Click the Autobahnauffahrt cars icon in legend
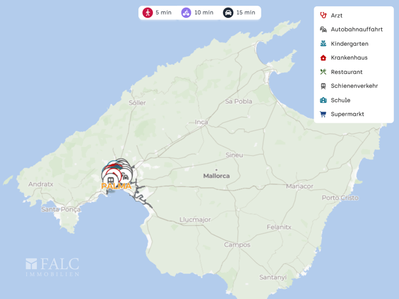This screenshot has width=399, height=299. [x=323, y=29]
